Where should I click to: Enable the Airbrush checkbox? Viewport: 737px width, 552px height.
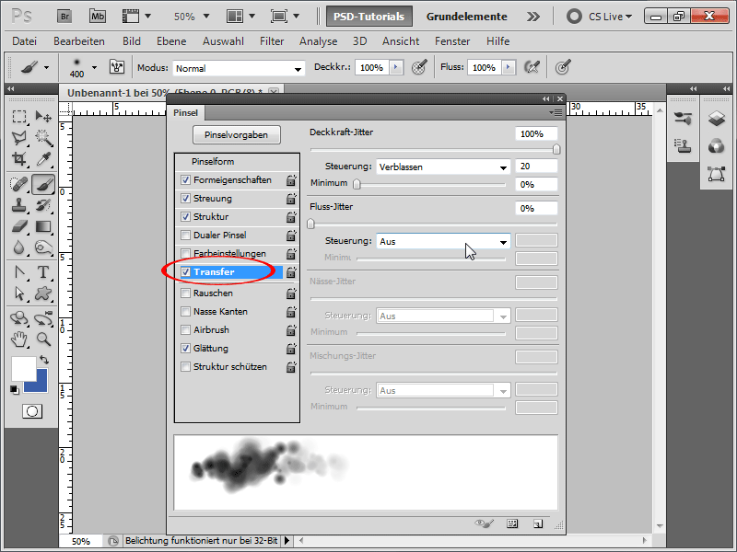click(186, 329)
